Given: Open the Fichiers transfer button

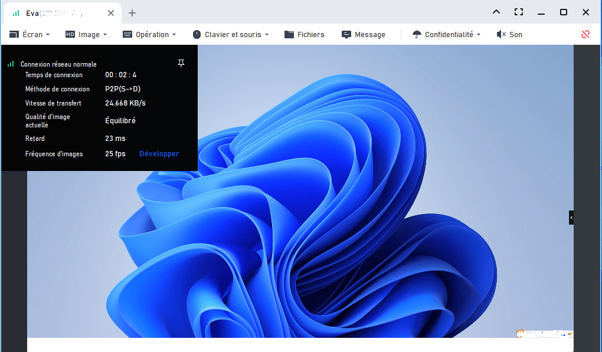Looking at the screenshot, I should [305, 35].
